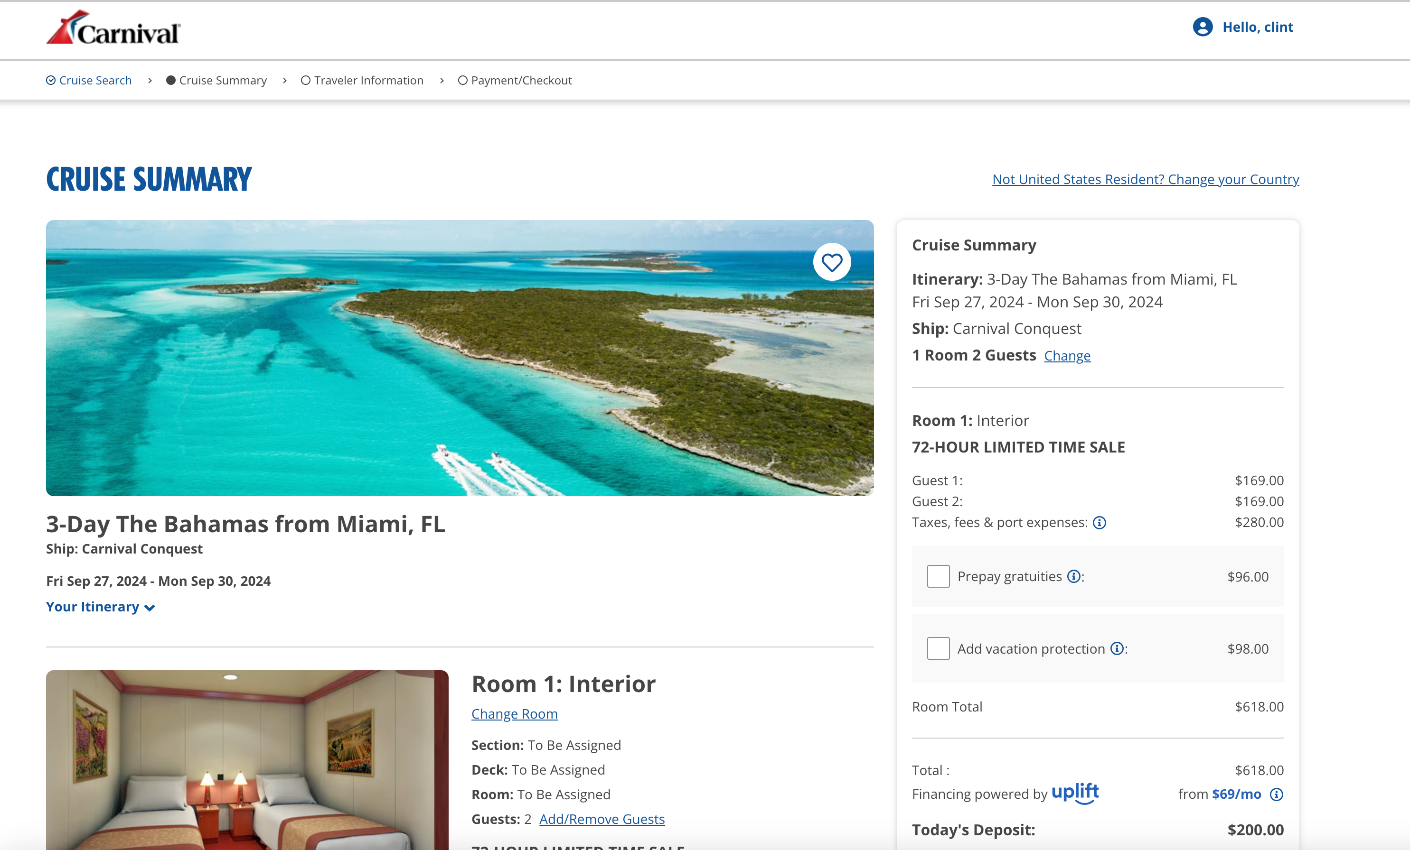Viewport: 1410px width, 850px height.
Task: Click the Ship: Carnival Conquest text under heading
Action: (124, 549)
